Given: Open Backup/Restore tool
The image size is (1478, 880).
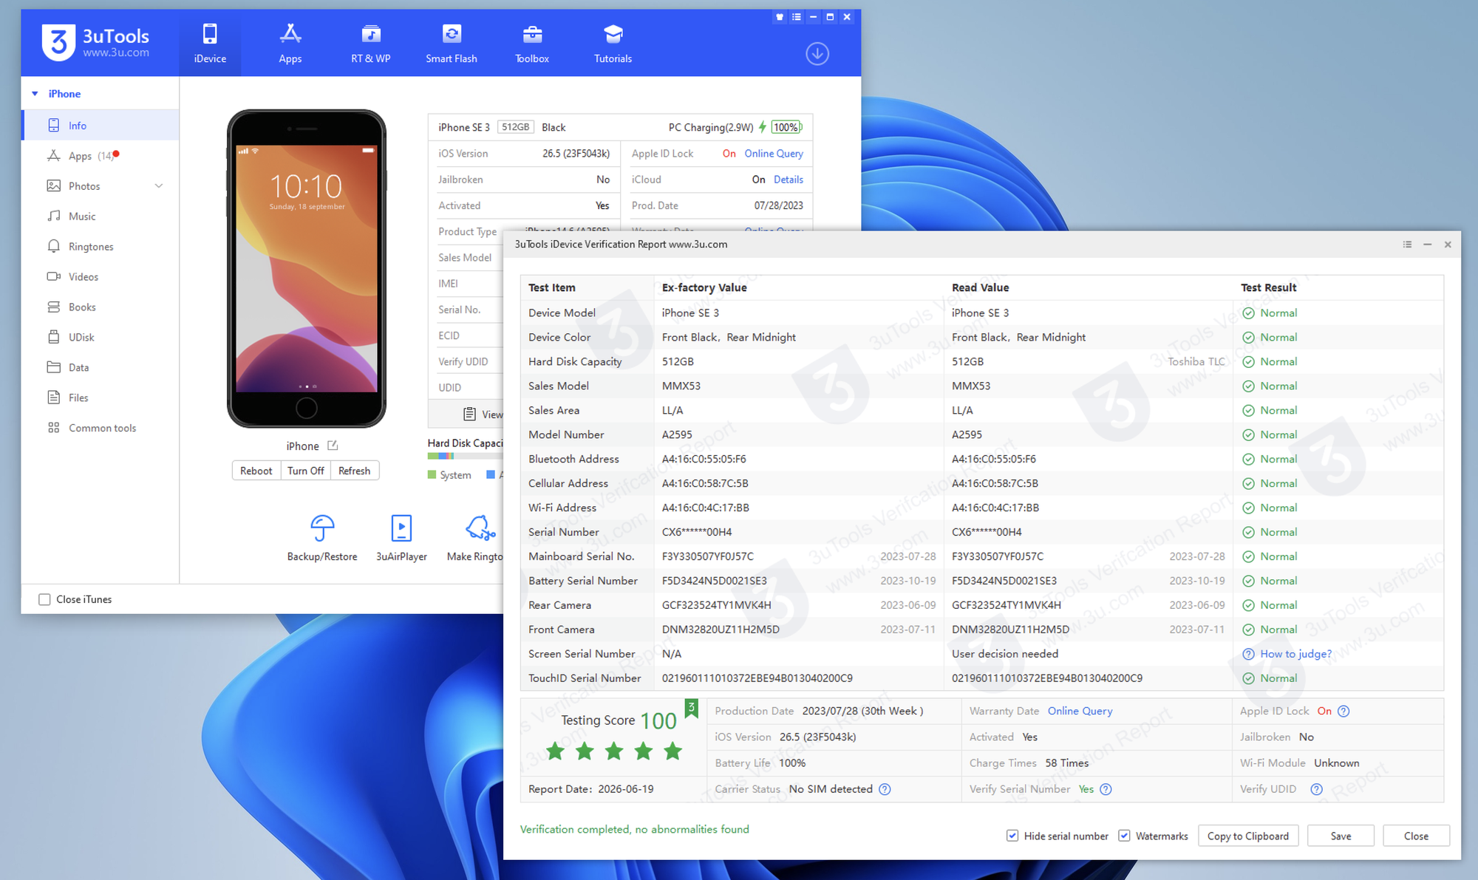Looking at the screenshot, I should (x=322, y=538).
